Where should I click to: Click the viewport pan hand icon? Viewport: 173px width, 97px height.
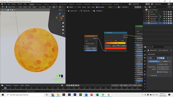[x=63, y=26]
